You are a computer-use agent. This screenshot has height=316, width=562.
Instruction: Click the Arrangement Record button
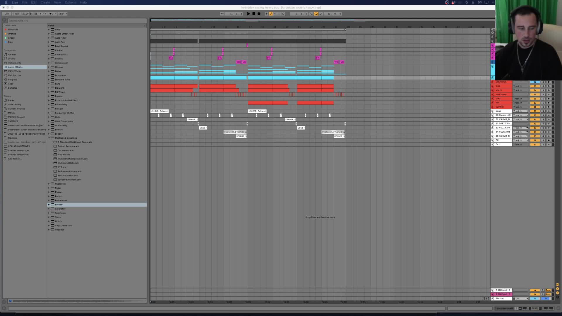tap(259, 14)
